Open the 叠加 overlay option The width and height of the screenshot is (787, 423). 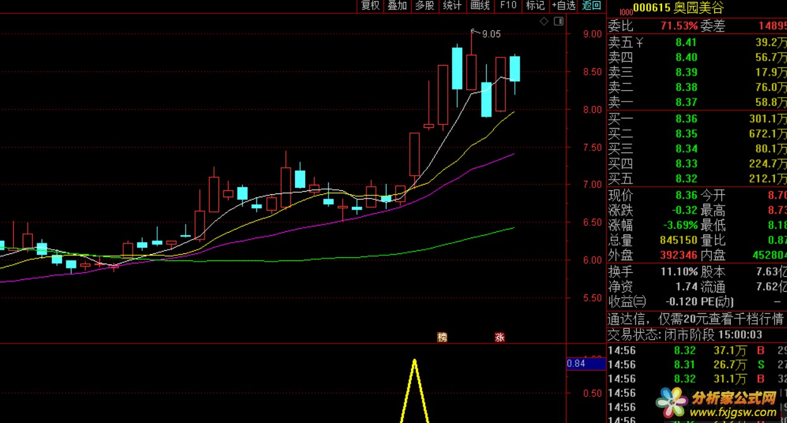point(397,6)
